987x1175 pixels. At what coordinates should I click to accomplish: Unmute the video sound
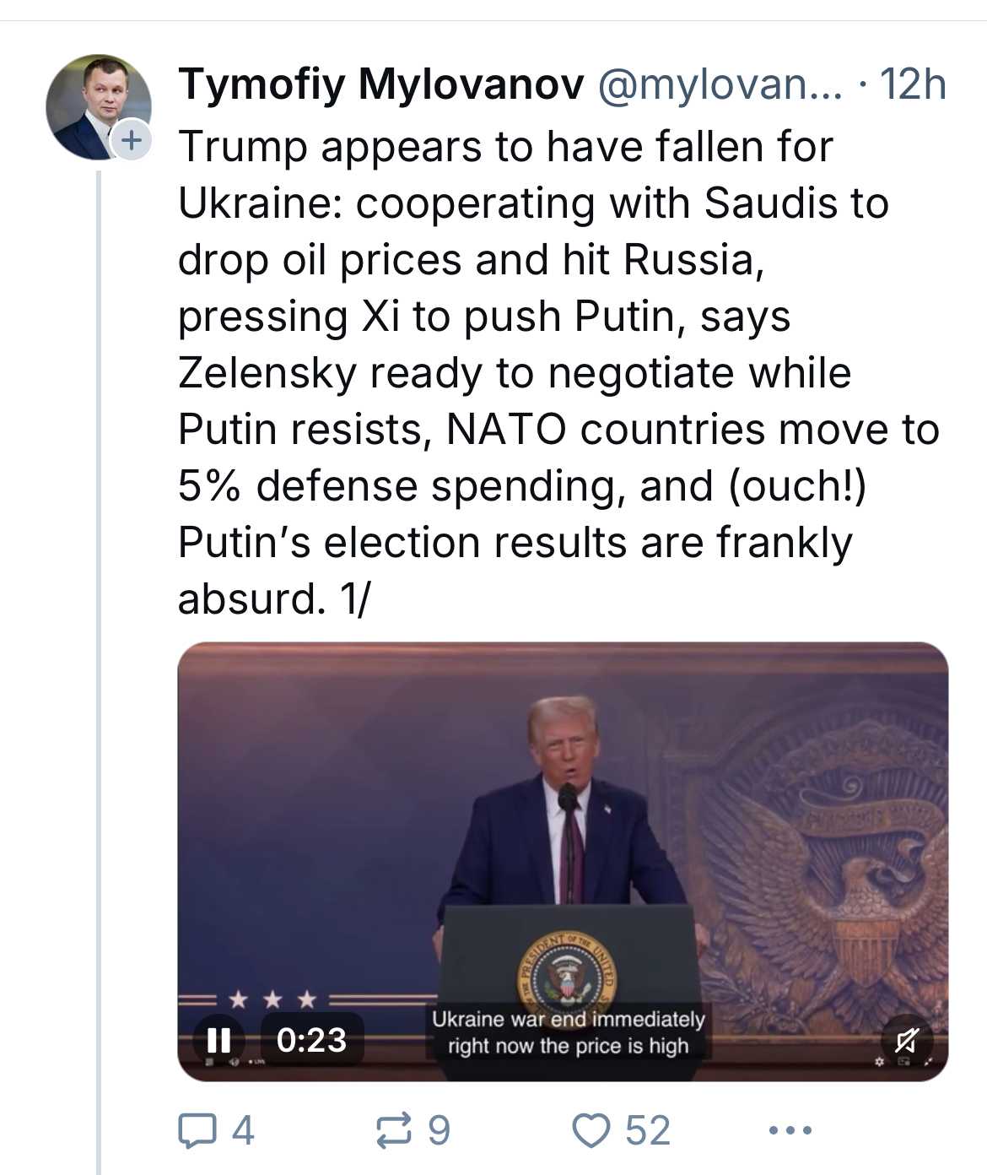pyautogui.click(x=907, y=1040)
